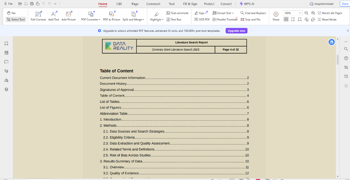Toggle the 1:1 actual size view

pyautogui.click(x=286, y=19)
